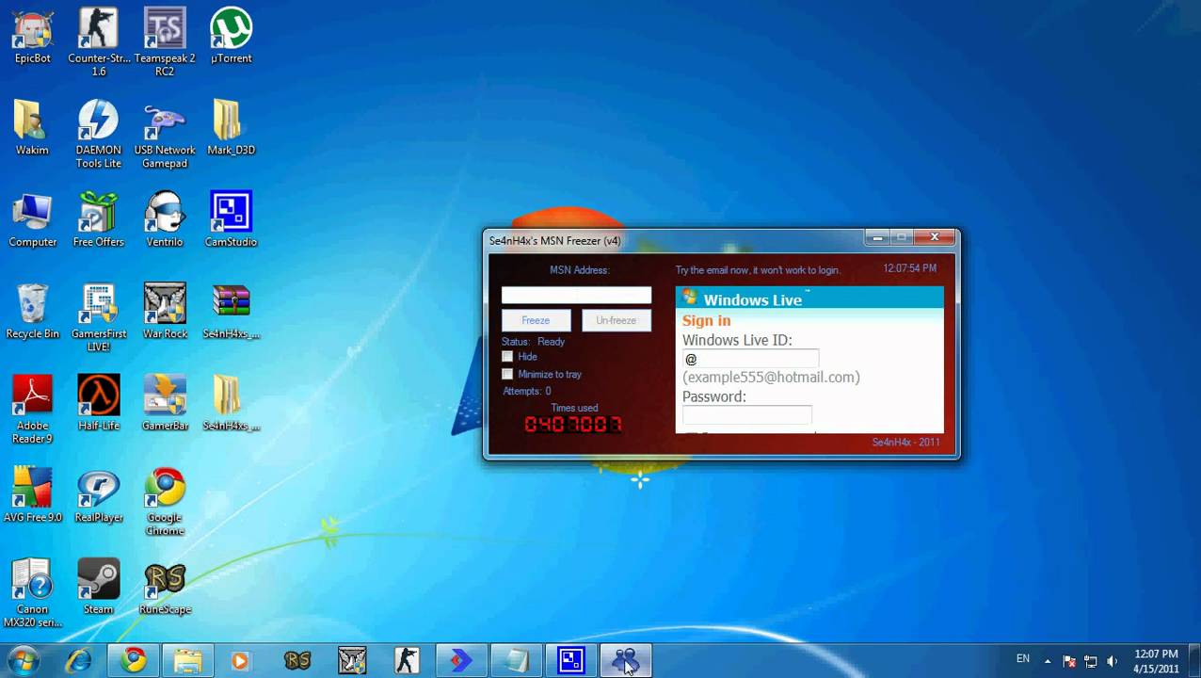Open the µTorrent desktop shortcut
This screenshot has height=678, width=1201.
point(231,35)
